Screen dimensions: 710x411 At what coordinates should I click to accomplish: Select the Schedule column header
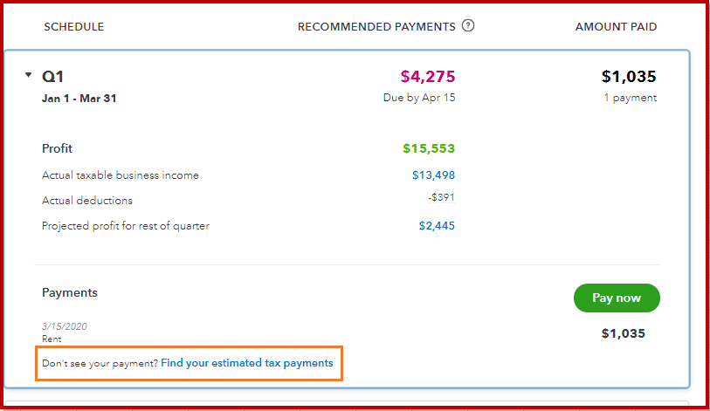(x=74, y=27)
